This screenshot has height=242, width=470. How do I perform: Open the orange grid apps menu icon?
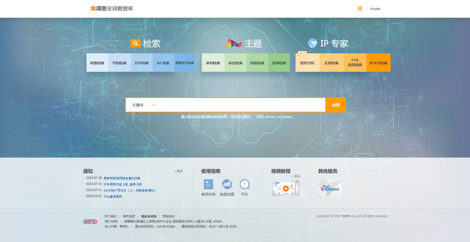360,9
